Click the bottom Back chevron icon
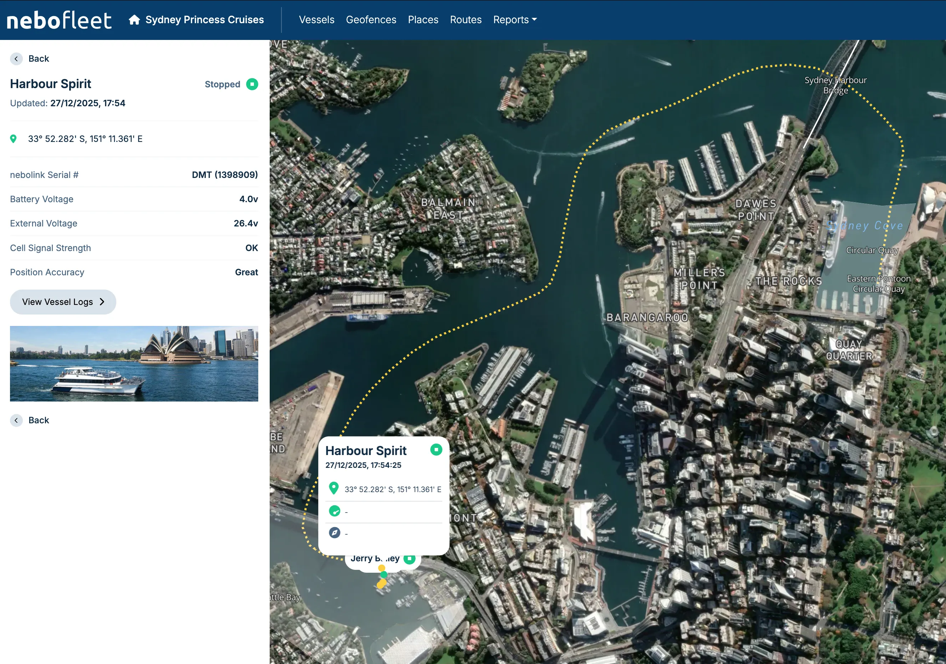946x664 pixels. click(x=16, y=420)
